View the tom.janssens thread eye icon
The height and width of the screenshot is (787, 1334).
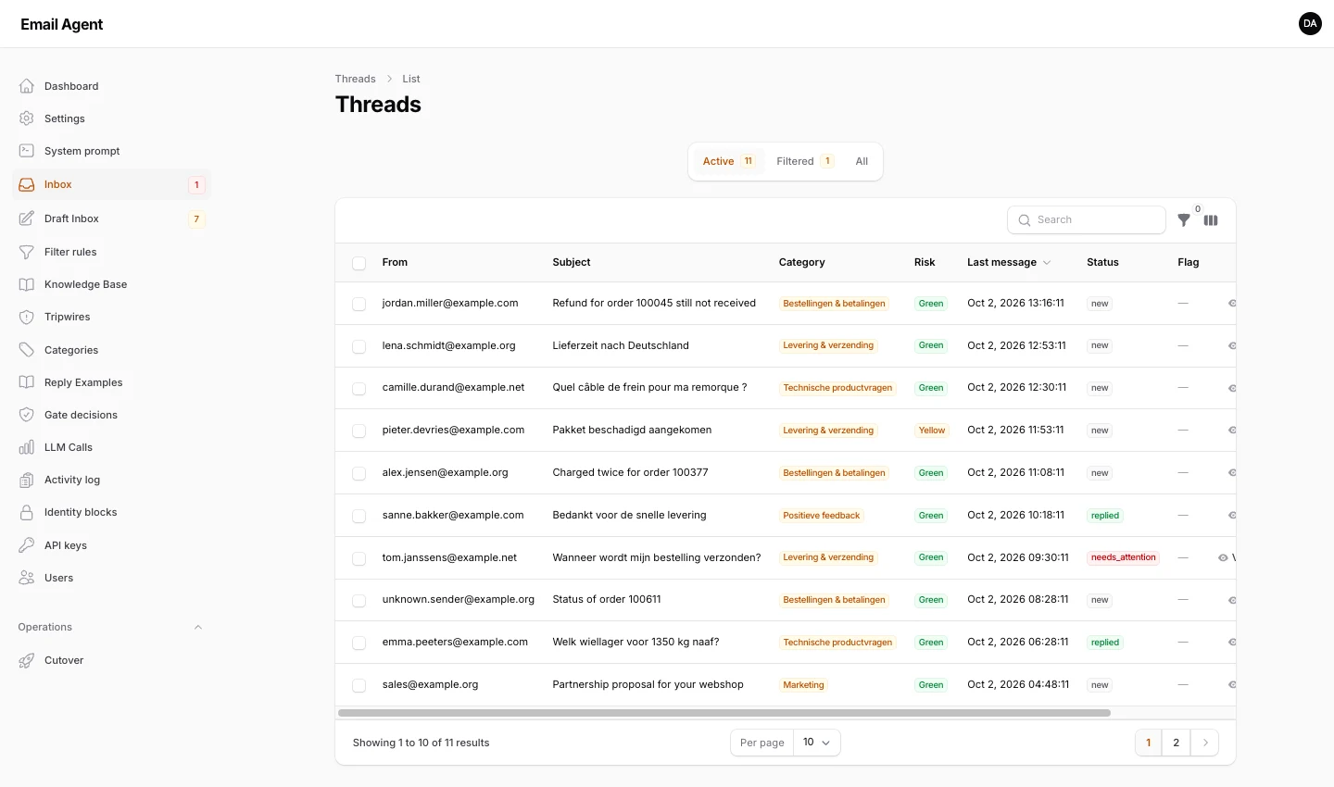(1223, 557)
